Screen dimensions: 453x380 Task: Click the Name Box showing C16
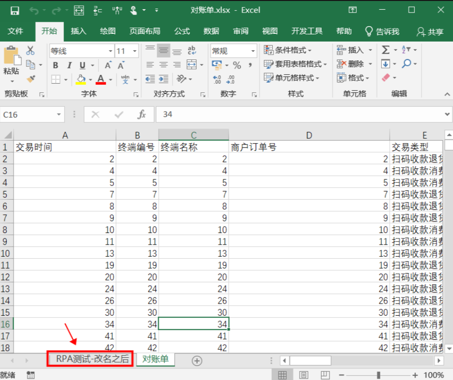[32, 115]
